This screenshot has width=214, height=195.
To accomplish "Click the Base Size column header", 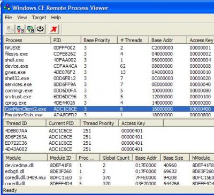I will click(x=175, y=158).
